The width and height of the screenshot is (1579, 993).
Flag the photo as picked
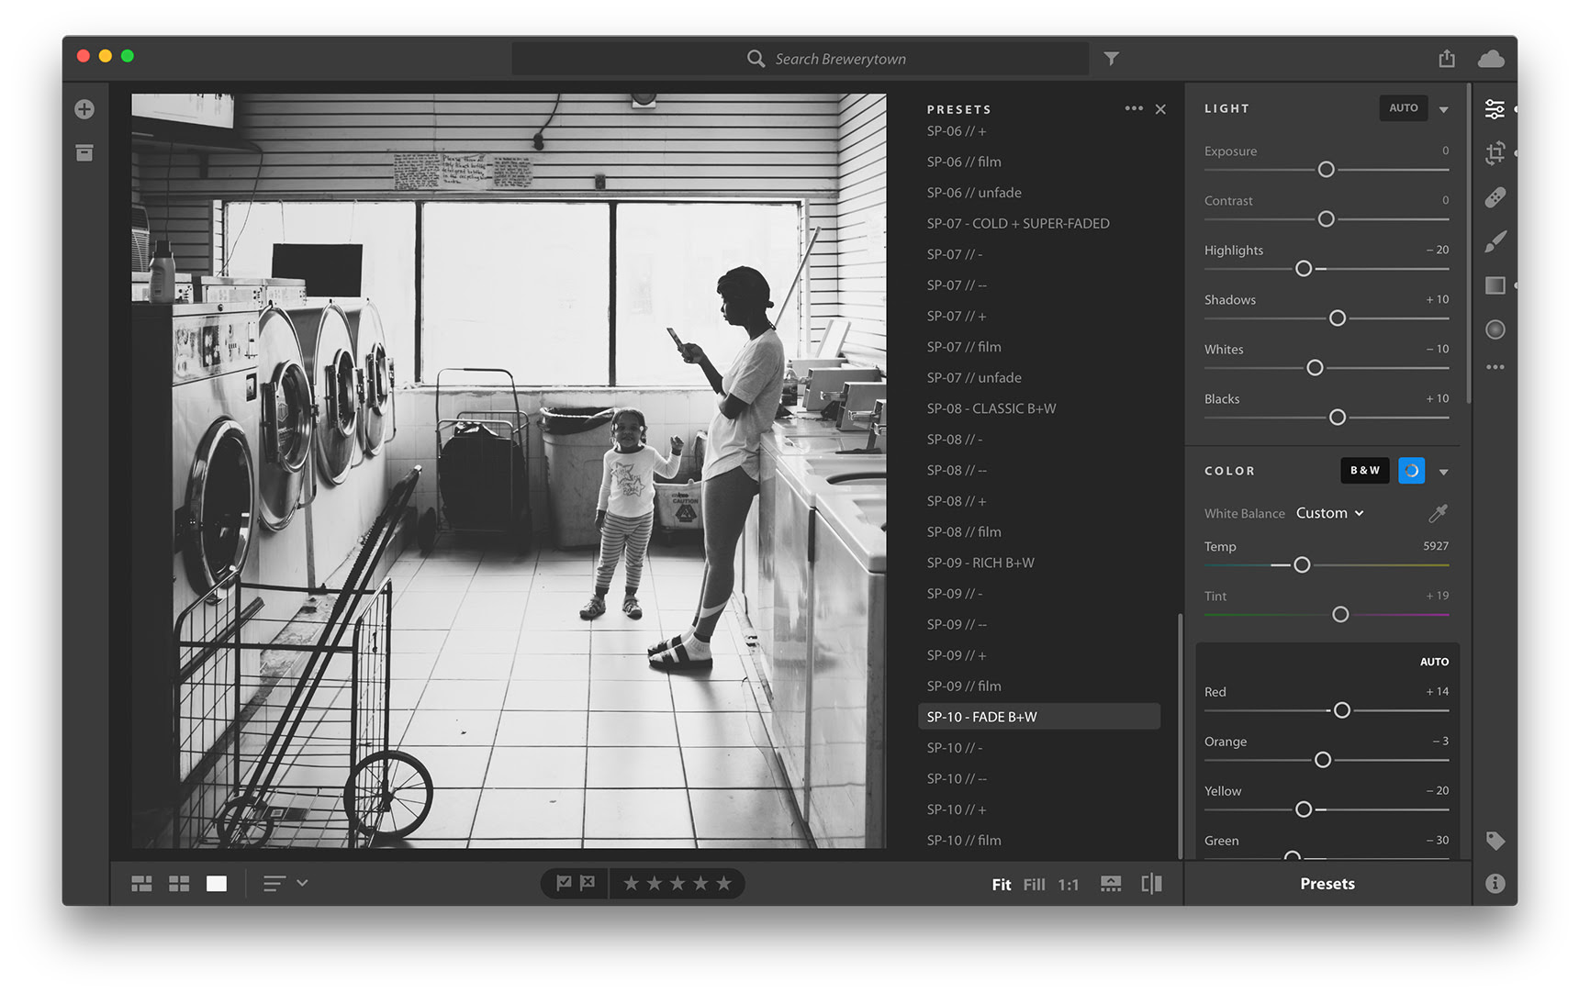tap(564, 883)
